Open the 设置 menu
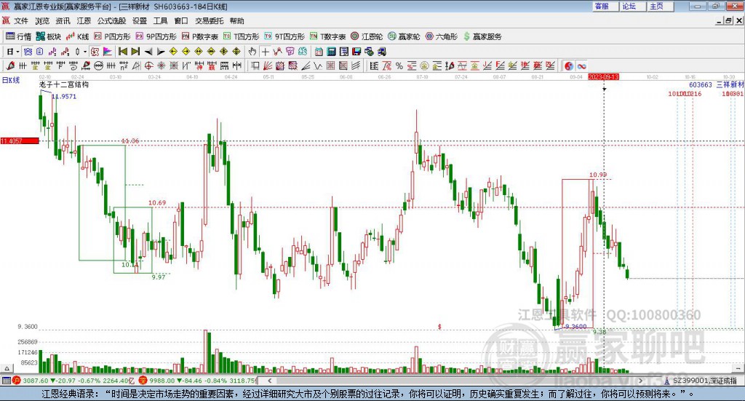 coord(139,21)
